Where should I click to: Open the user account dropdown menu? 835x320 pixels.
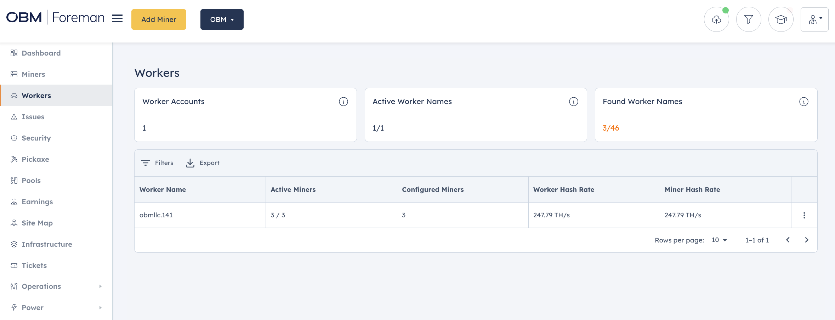[814, 19]
